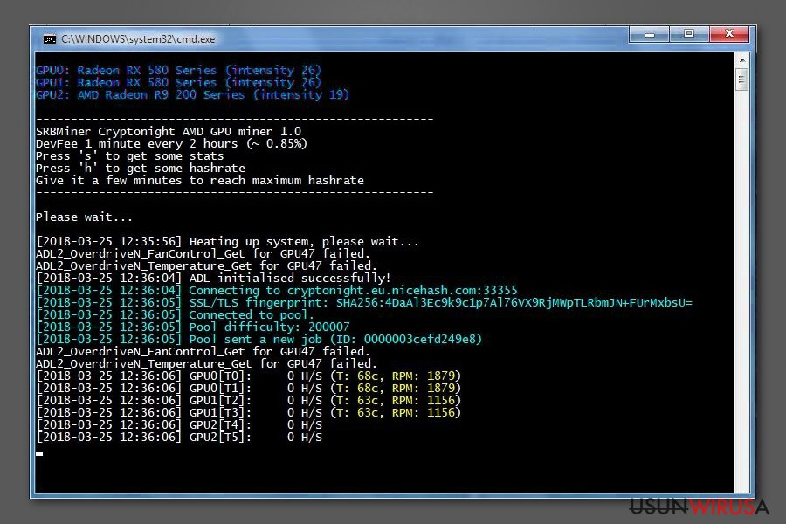This screenshot has height=524, width=786.
Task: Click the window title C:\WINDOWS\system32\cmd.exe
Action: pyautogui.click(x=138, y=39)
